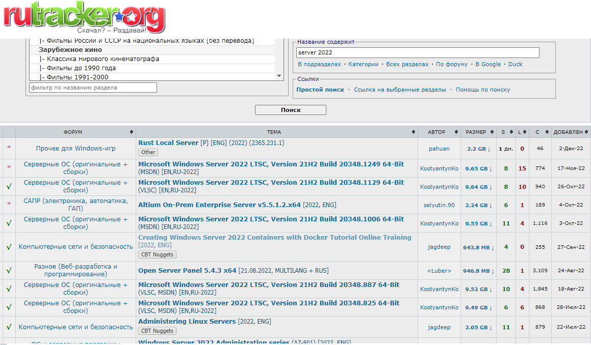Screen dimensions: 591x345
Task: Click the title search field containing server 2022
Action: click(418, 53)
